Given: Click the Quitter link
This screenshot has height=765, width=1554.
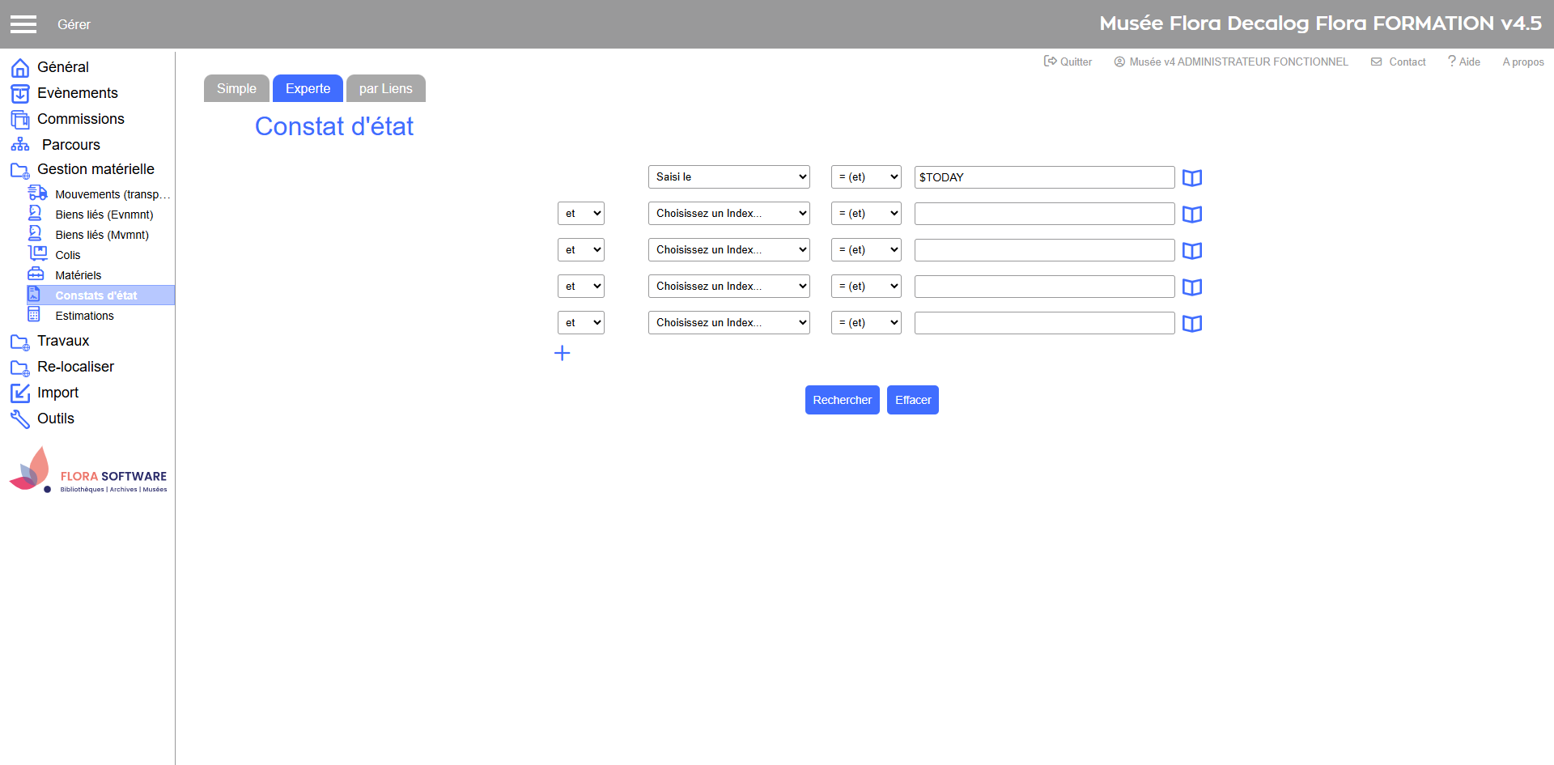Looking at the screenshot, I should tap(1068, 62).
